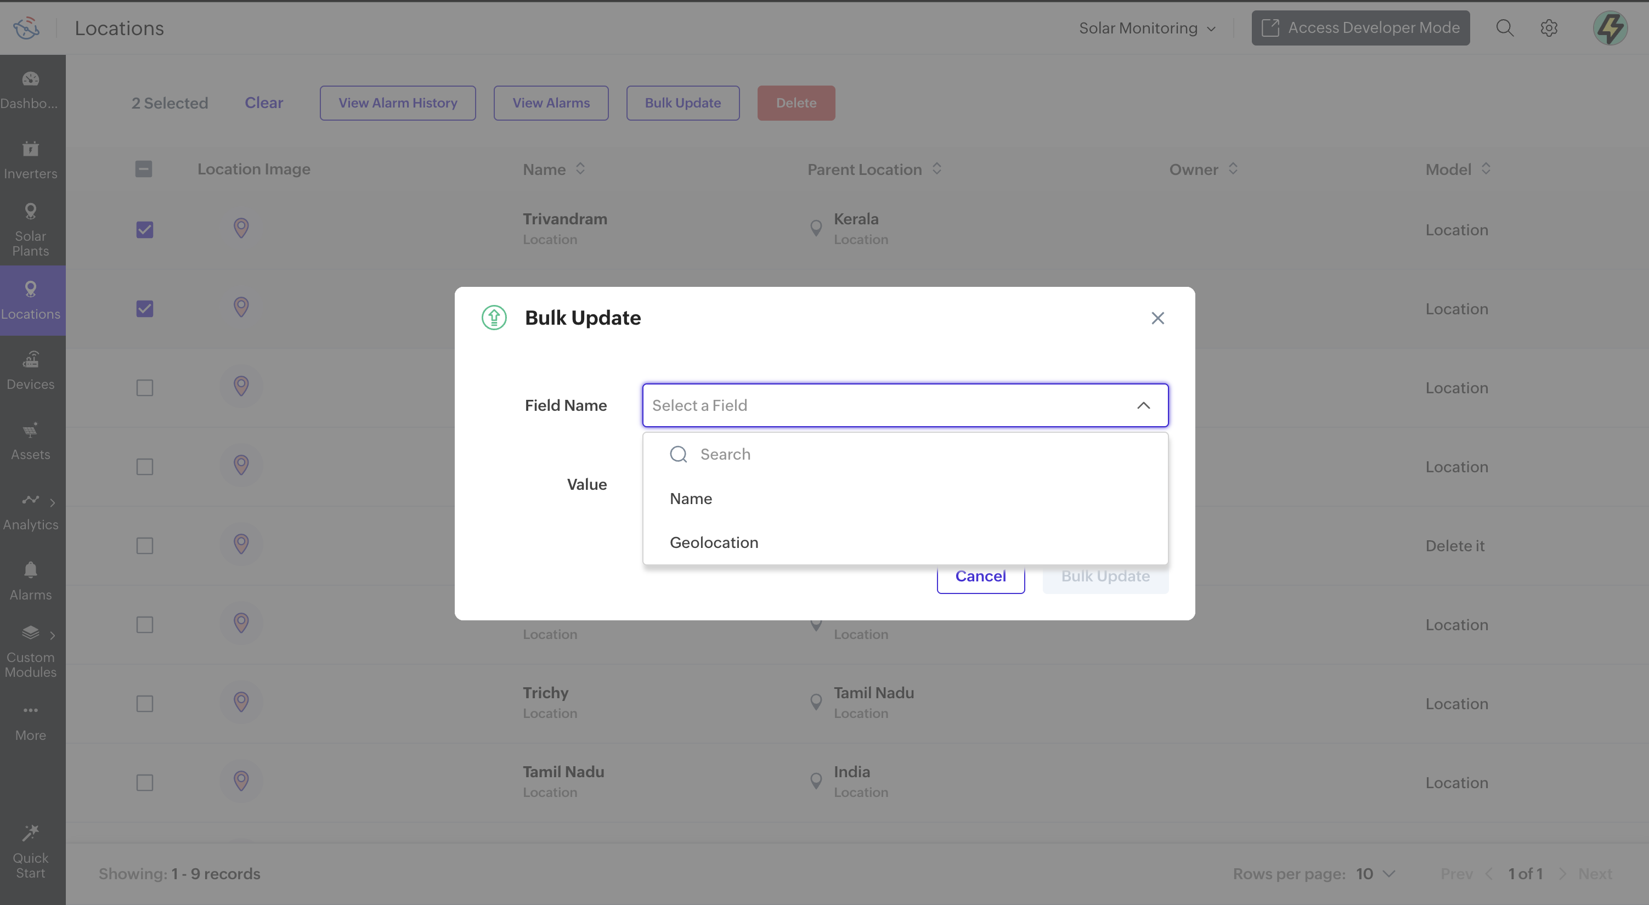The height and width of the screenshot is (905, 1649).
Task: Open the Alarms bell icon
Action: [31, 570]
